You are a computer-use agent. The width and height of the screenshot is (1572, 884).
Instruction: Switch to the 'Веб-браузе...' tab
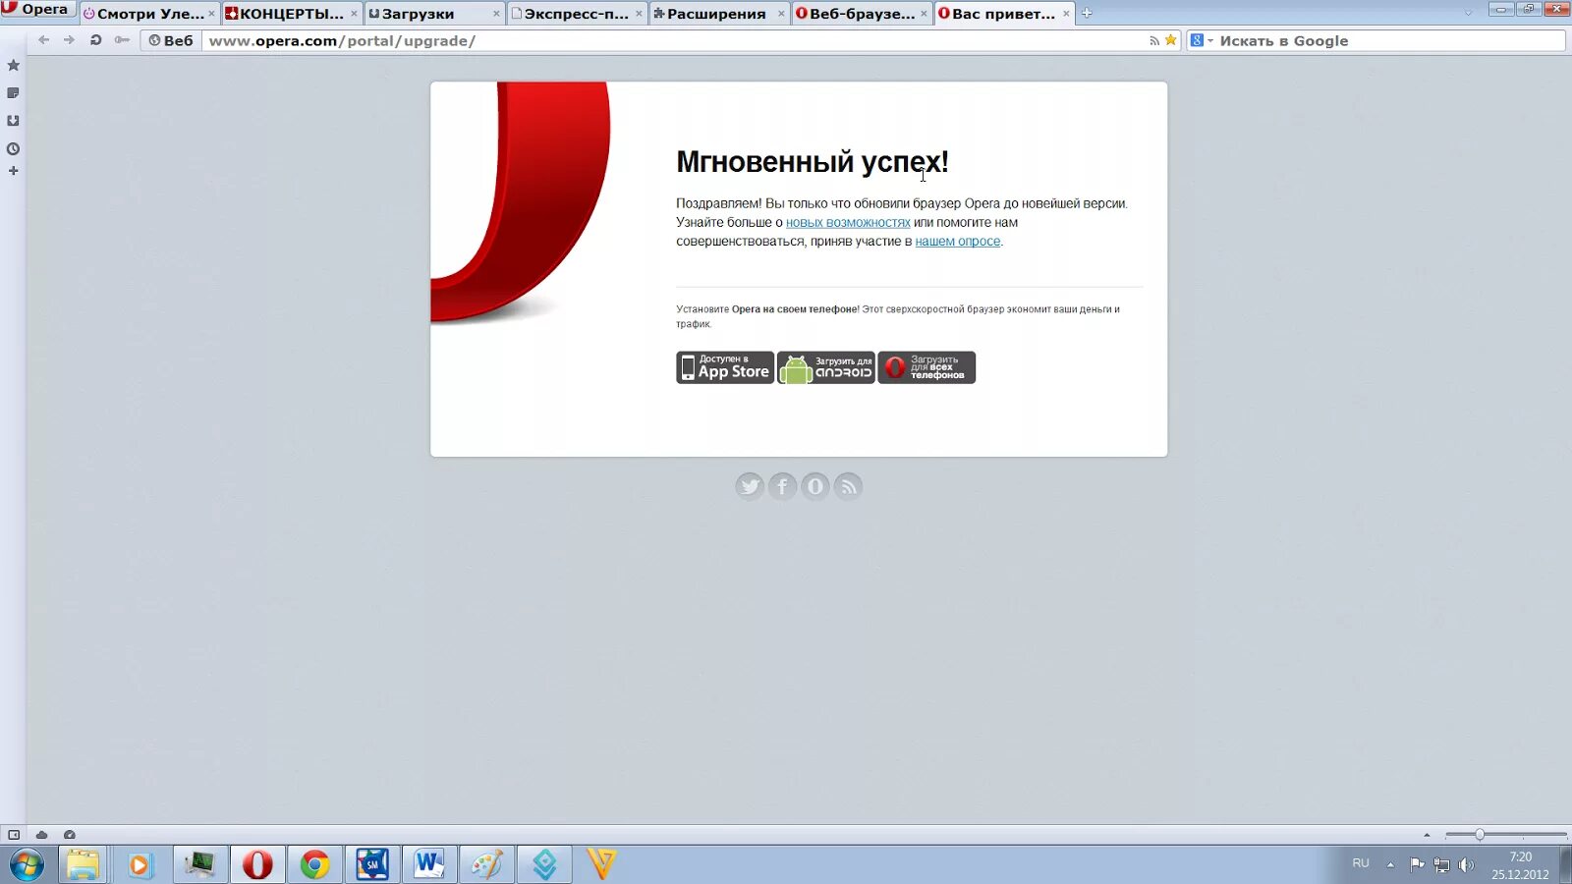pyautogui.click(x=861, y=14)
